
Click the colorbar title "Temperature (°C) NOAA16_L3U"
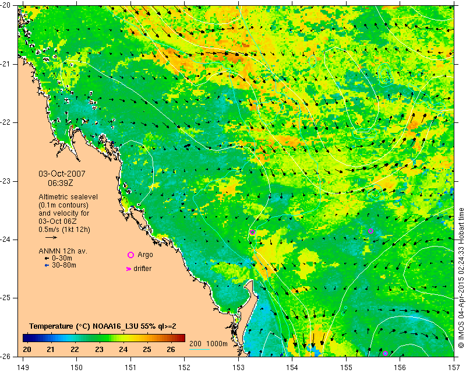point(84,326)
